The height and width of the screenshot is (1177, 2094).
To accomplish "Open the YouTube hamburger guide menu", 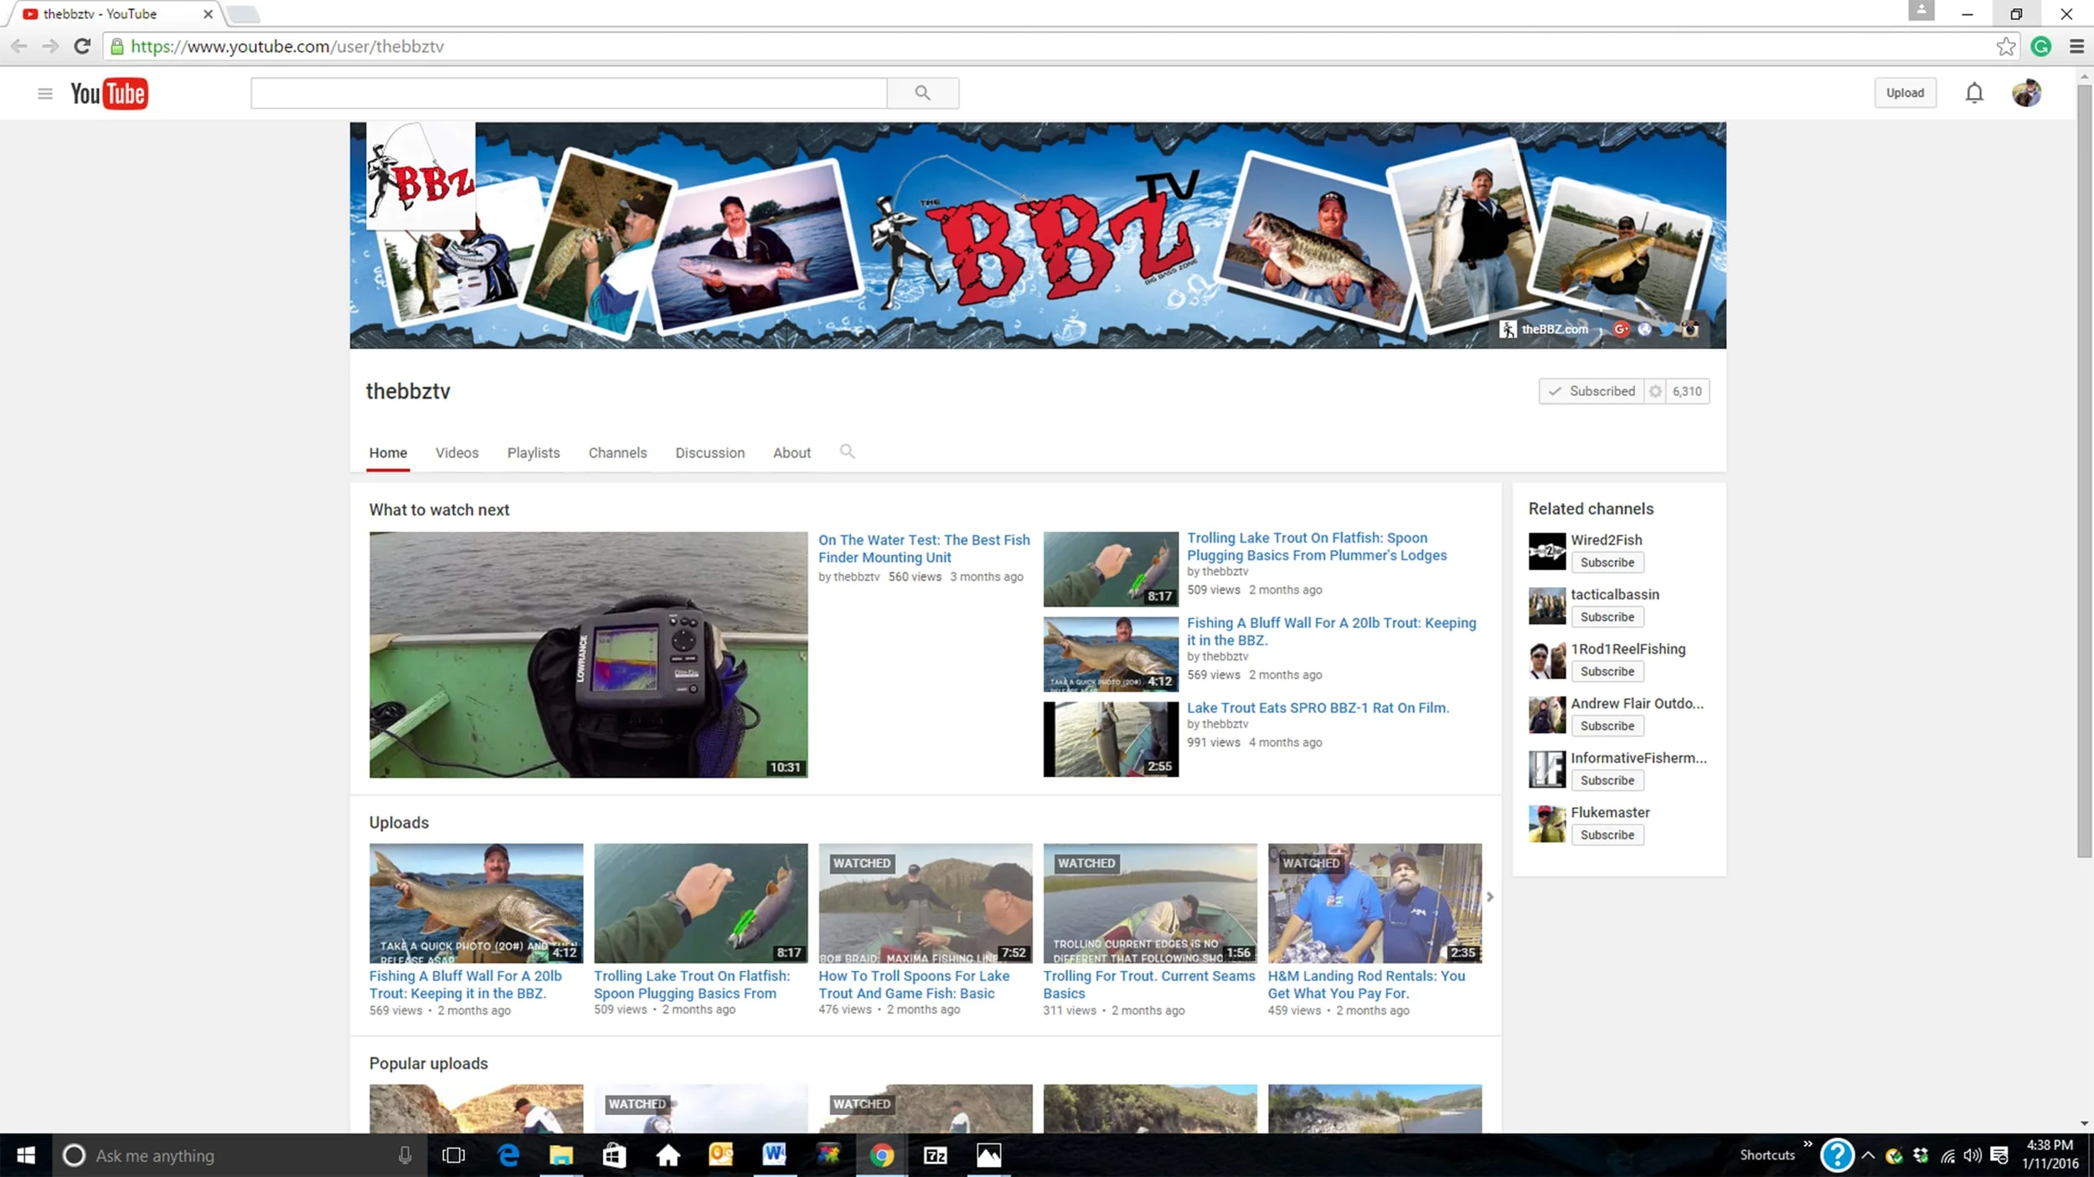I will pyautogui.click(x=45, y=94).
